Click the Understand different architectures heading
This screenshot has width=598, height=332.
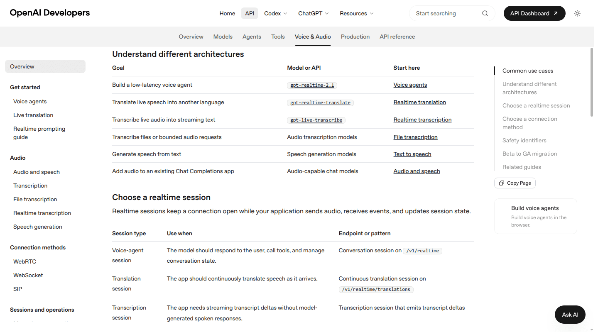(x=178, y=54)
